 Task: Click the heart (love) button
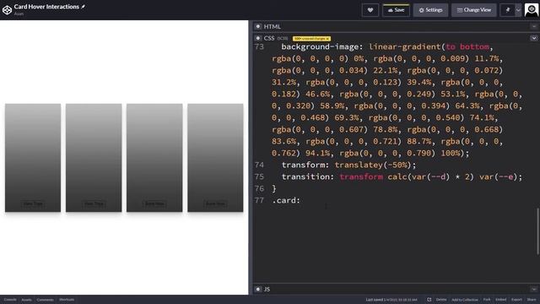click(x=370, y=10)
